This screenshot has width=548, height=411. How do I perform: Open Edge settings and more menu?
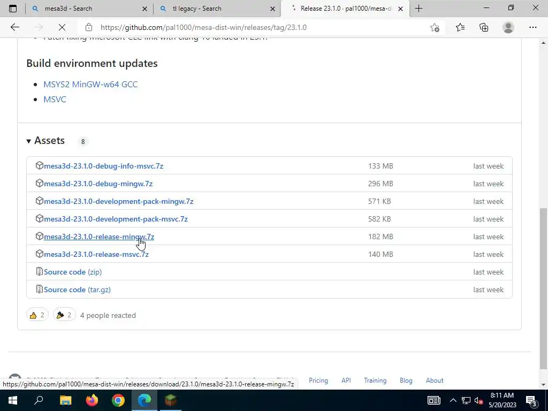click(x=532, y=27)
